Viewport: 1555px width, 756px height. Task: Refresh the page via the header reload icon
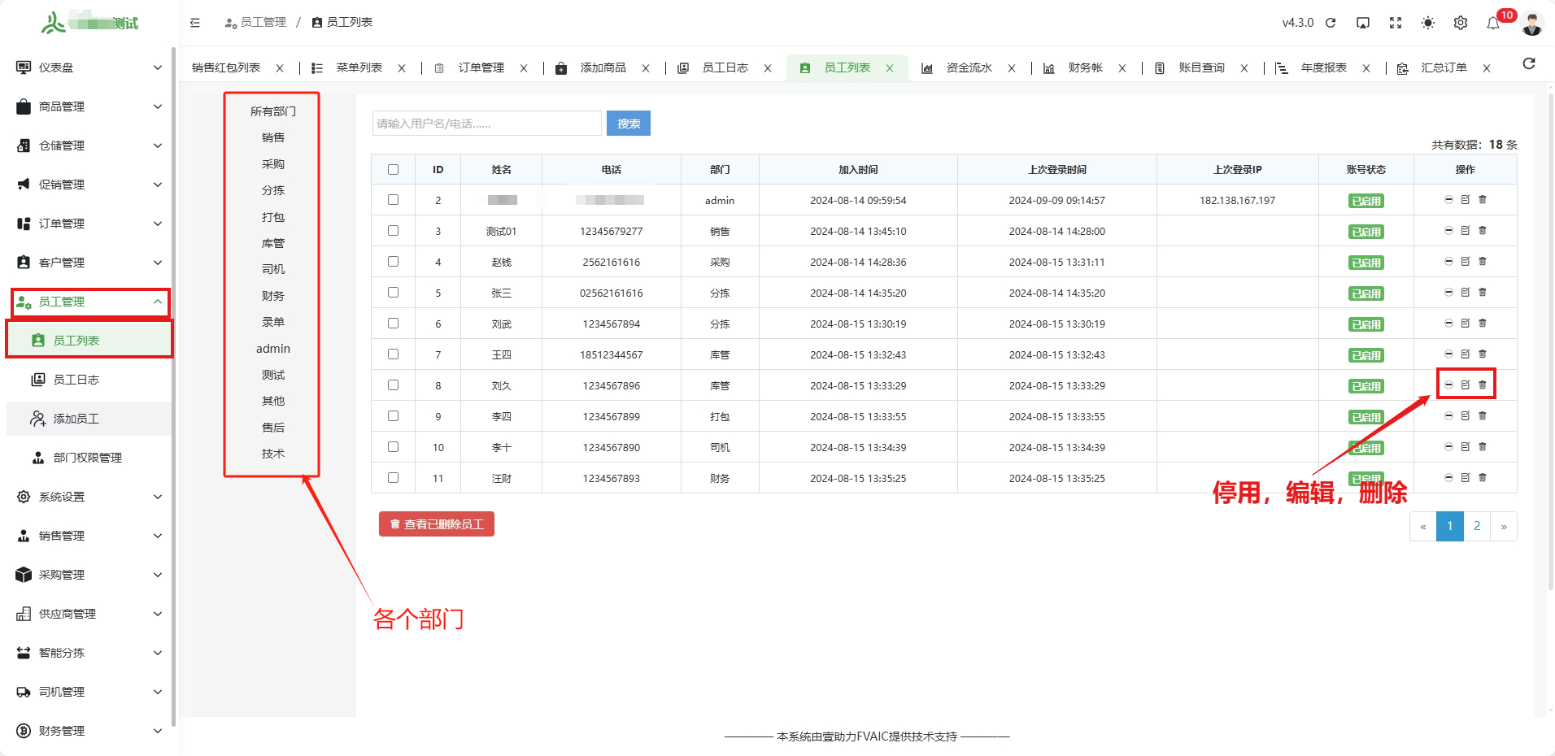point(1331,24)
